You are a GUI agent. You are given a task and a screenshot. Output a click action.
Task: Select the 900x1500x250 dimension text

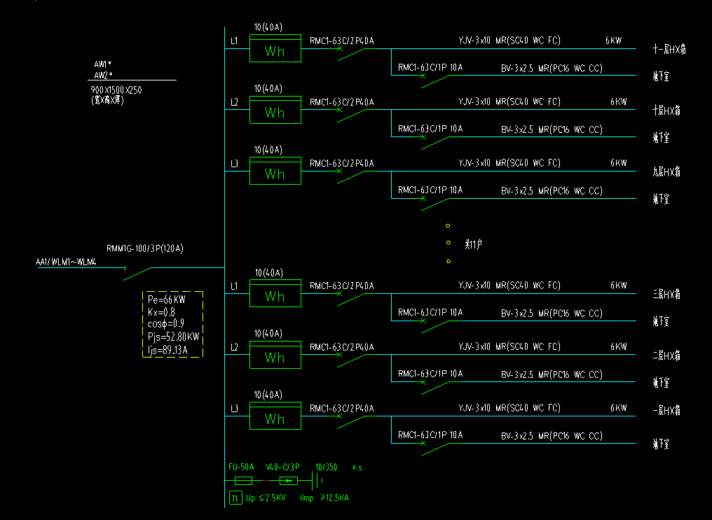pyautogui.click(x=116, y=90)
